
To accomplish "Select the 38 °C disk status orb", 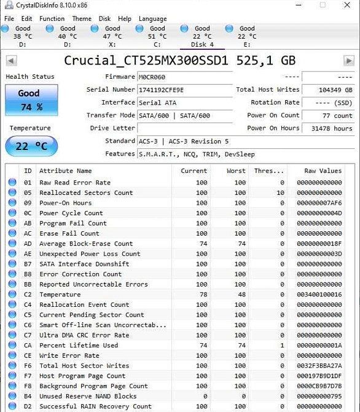I will pyautogui.click(x=5, y=28).
